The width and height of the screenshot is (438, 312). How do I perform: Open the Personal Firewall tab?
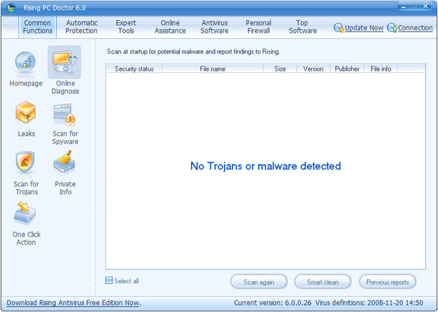(x=259, y=27)
